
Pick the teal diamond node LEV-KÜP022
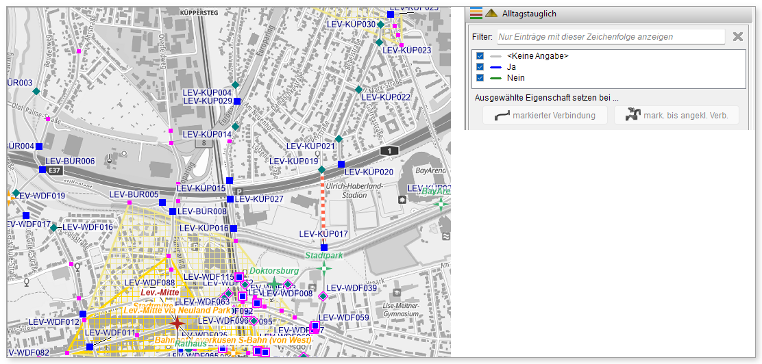(358, 90)
